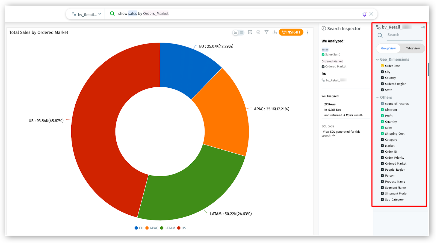Toggle the US legend color dot
Screen dimensions: 437x243
tap(179, 228)
